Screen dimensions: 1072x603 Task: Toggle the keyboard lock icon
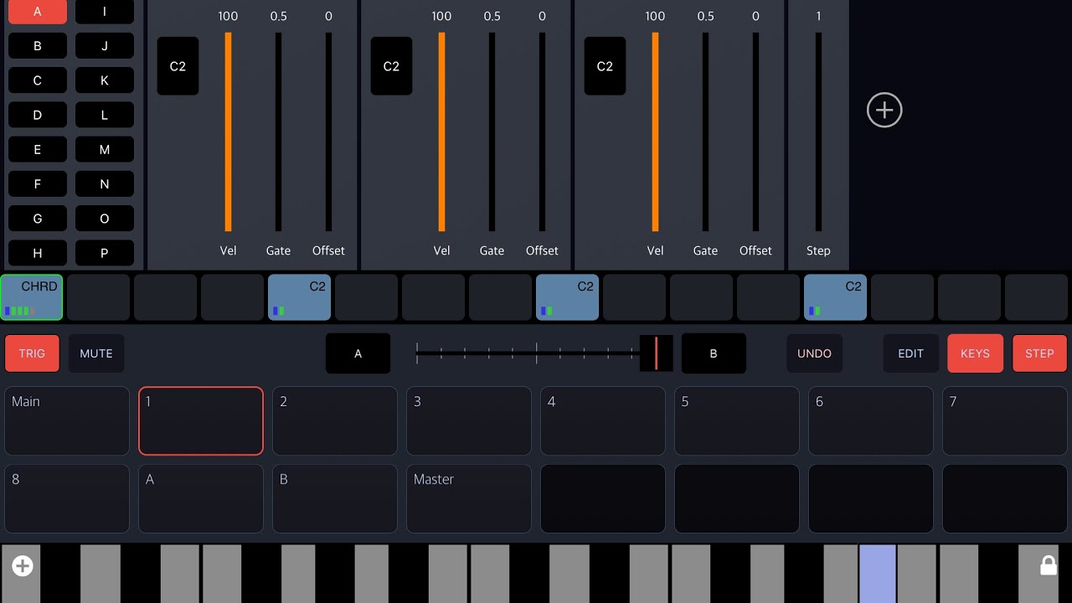coord(1048,565)
